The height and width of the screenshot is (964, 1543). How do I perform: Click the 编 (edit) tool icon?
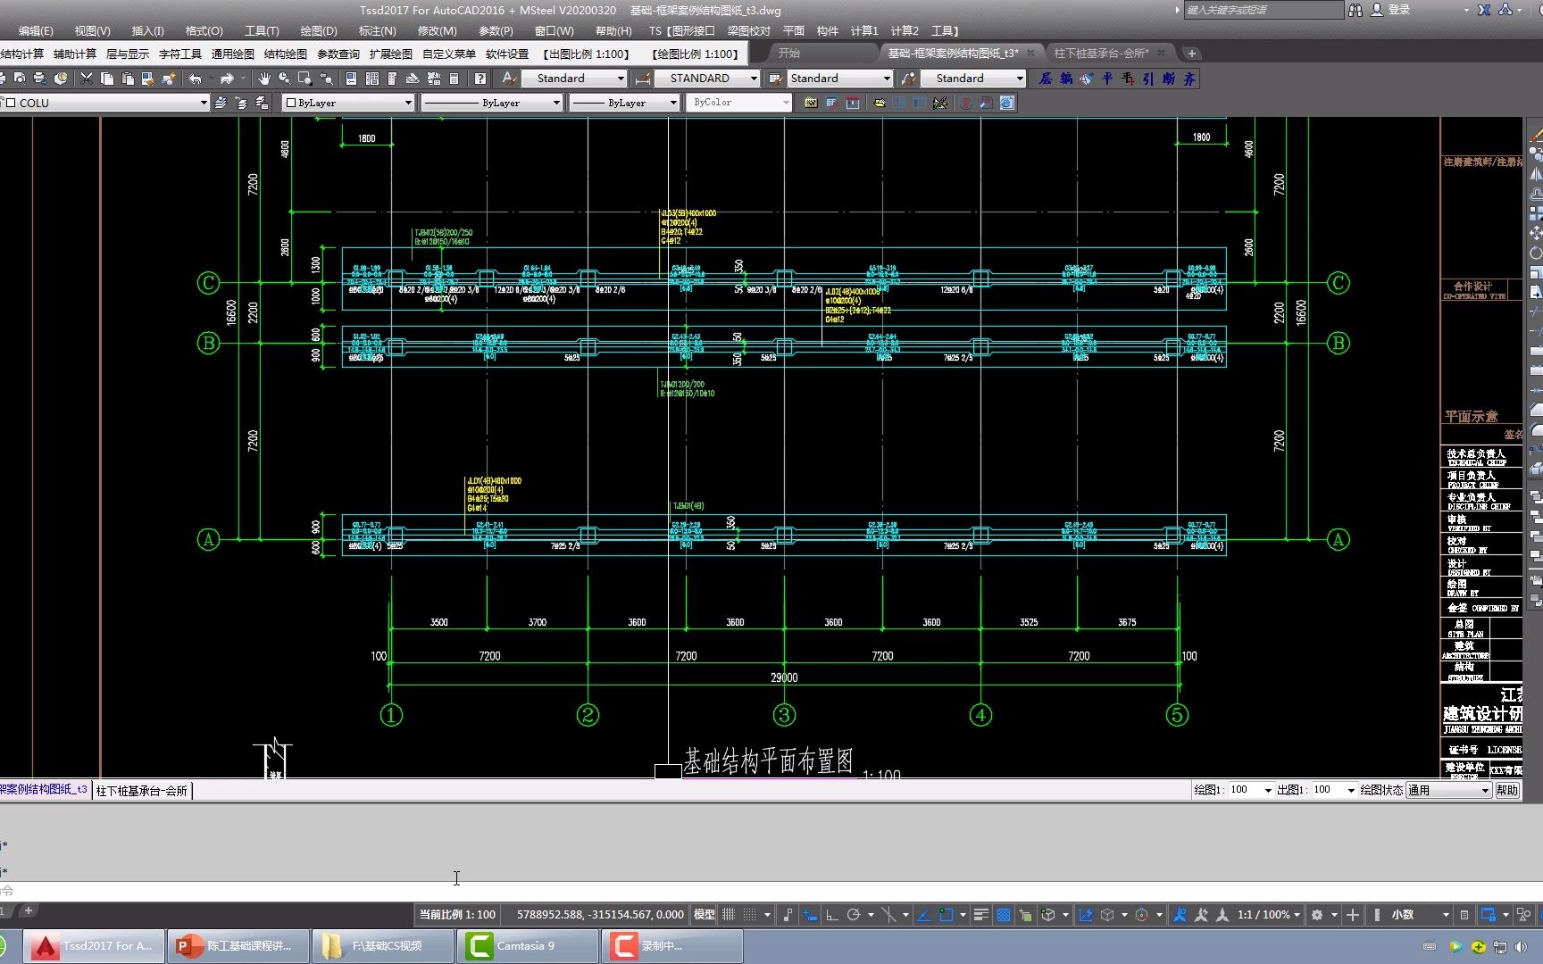[x=1066, y=79]
